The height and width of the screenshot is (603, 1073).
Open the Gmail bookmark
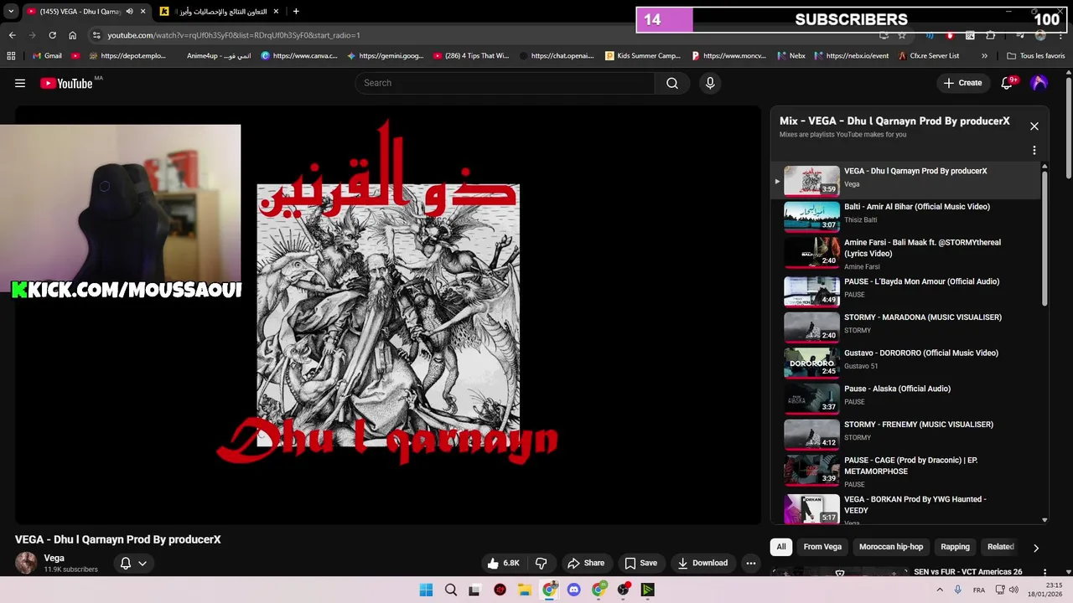click(46, 56)
